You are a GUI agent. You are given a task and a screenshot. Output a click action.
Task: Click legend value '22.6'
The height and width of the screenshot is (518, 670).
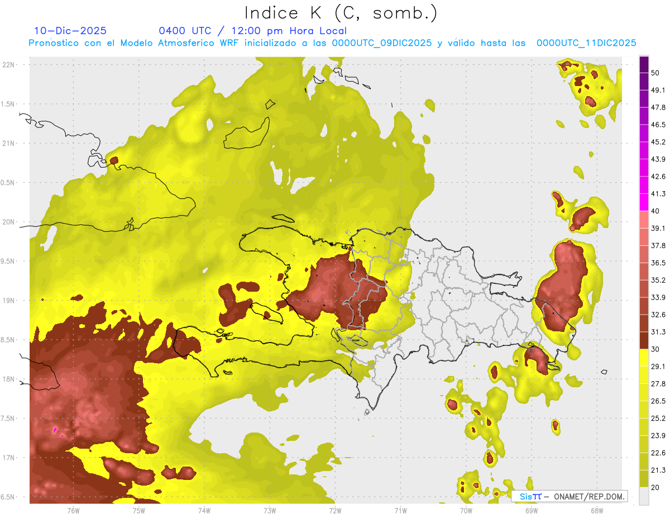pos(658,453)
